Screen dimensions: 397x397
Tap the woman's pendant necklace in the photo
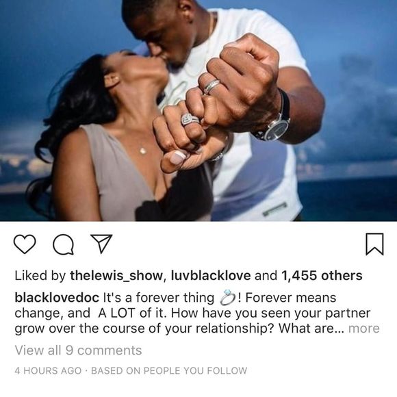143,151
